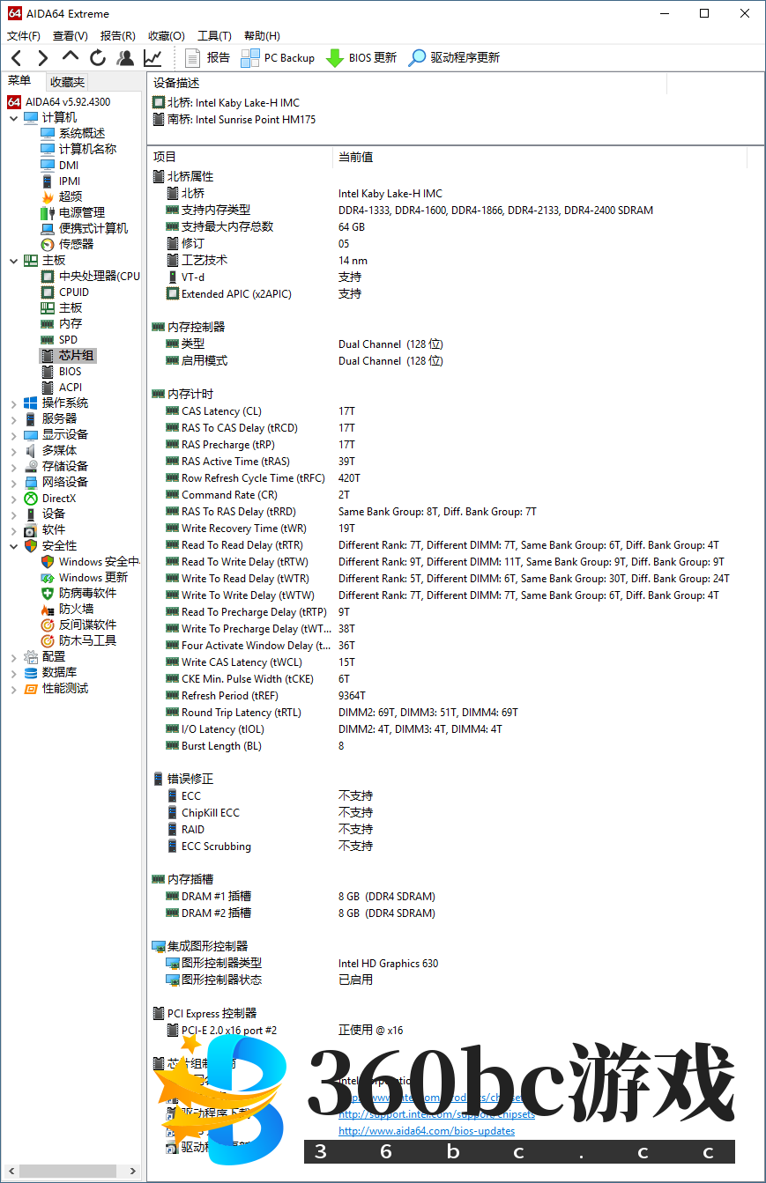The width and height of the screenshot is (766, 1183).
Task: Open the 工具(T) menu
Action: click(x=214, y=36)
